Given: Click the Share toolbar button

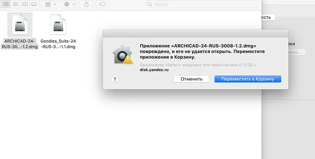Looking at the screenshot, I should [86, 4].
